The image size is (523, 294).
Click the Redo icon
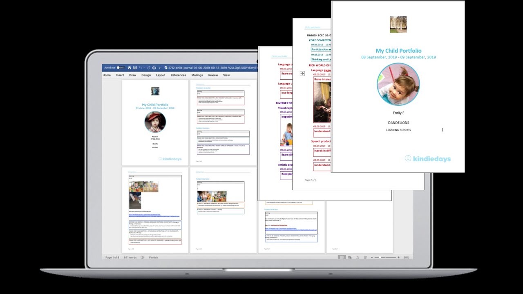(148, 68)
